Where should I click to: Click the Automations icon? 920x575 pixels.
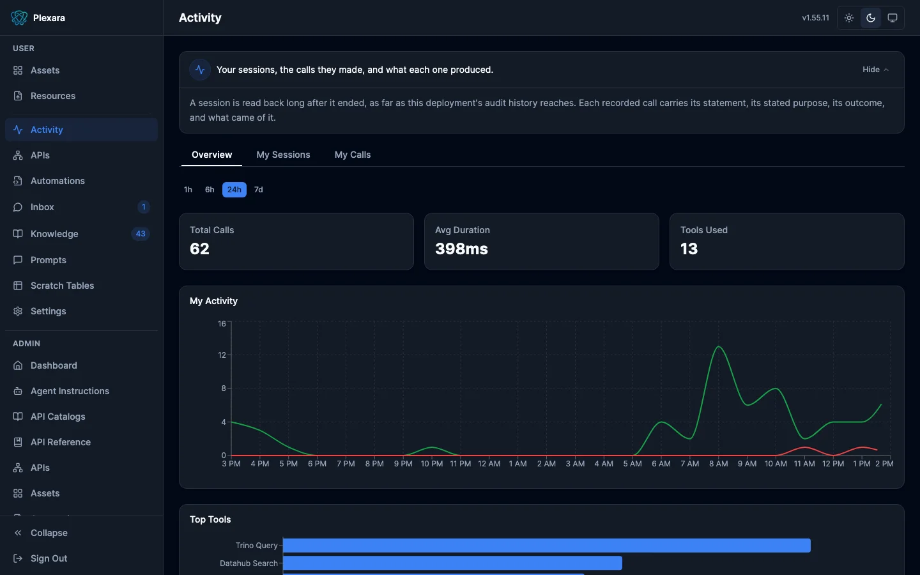click(18, 181)
